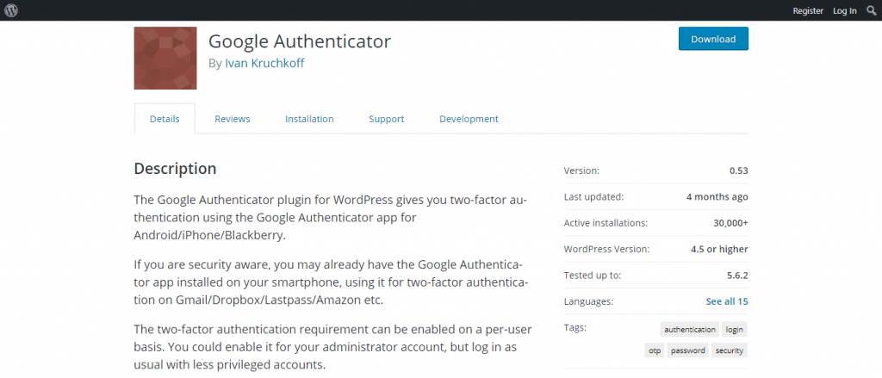
Task: Click the '4 months ago' value
Action: pos(717,197)
